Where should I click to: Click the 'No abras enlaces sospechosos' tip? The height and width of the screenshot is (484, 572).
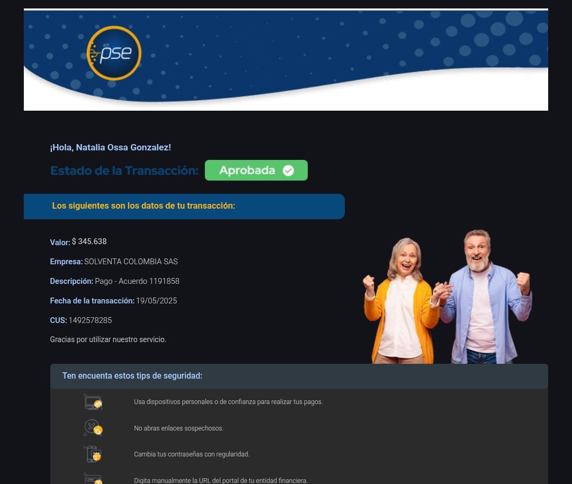pyautogui.click(x=178, y=428)
